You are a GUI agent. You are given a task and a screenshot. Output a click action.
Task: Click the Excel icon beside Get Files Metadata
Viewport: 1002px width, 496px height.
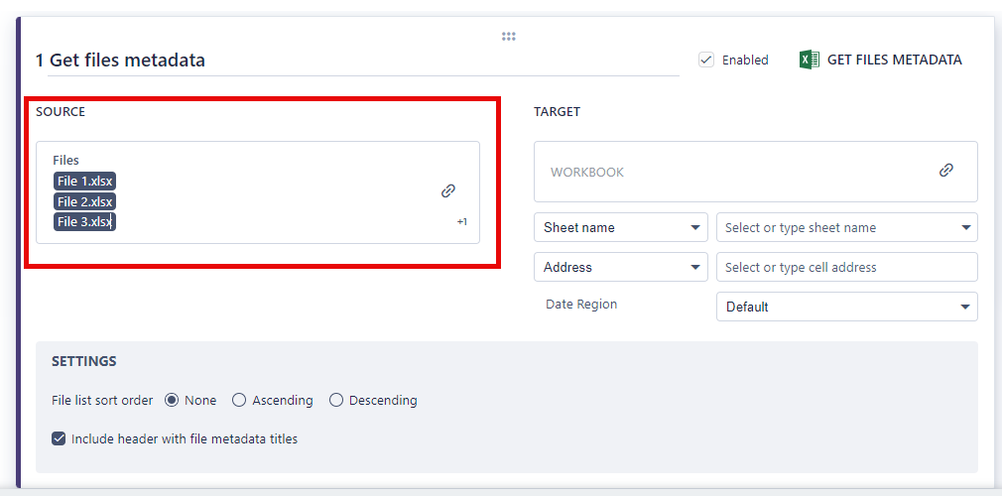click(x=810, y=60)
